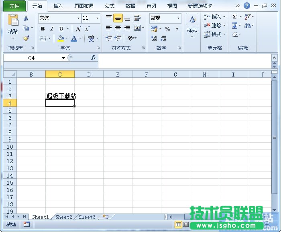Click the Cut scissors icon
The image size is (281, 232).
pyautogui.click(x=26, y=18)
